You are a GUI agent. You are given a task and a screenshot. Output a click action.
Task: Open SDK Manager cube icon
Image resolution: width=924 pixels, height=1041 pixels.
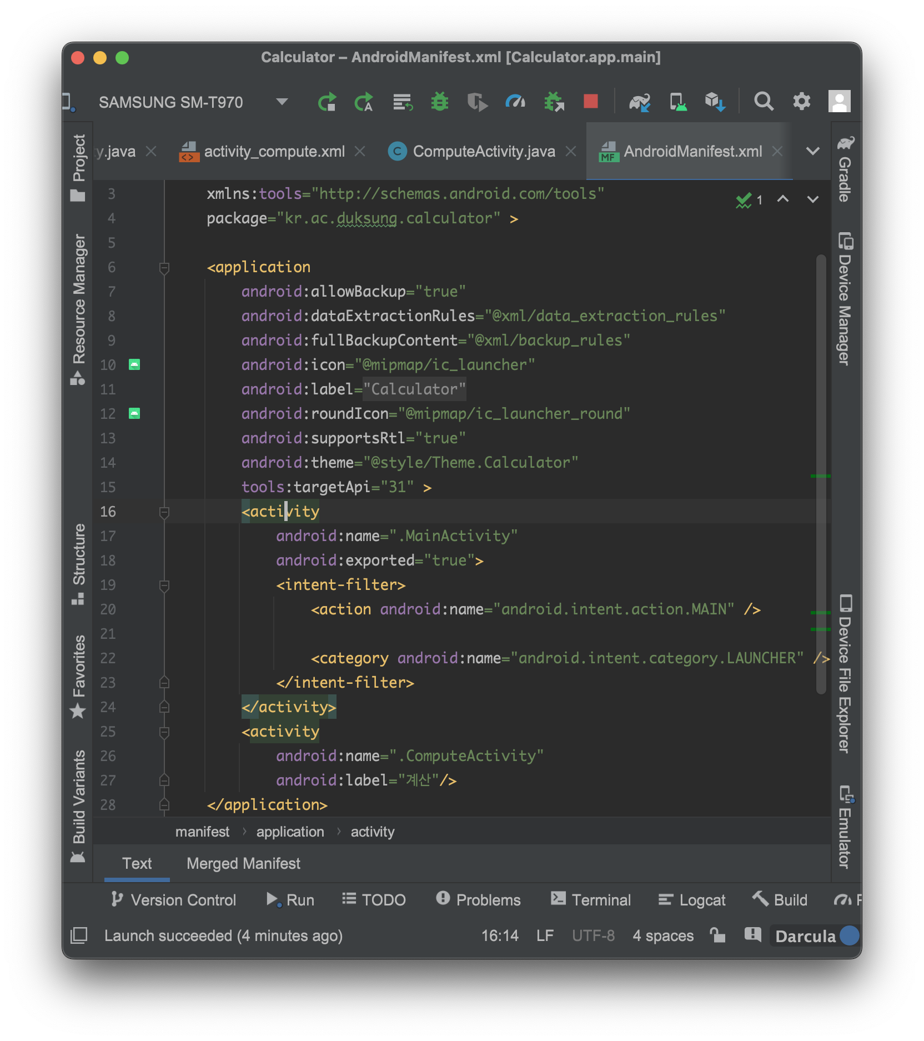pyautogui.click(x=715, y=102)
